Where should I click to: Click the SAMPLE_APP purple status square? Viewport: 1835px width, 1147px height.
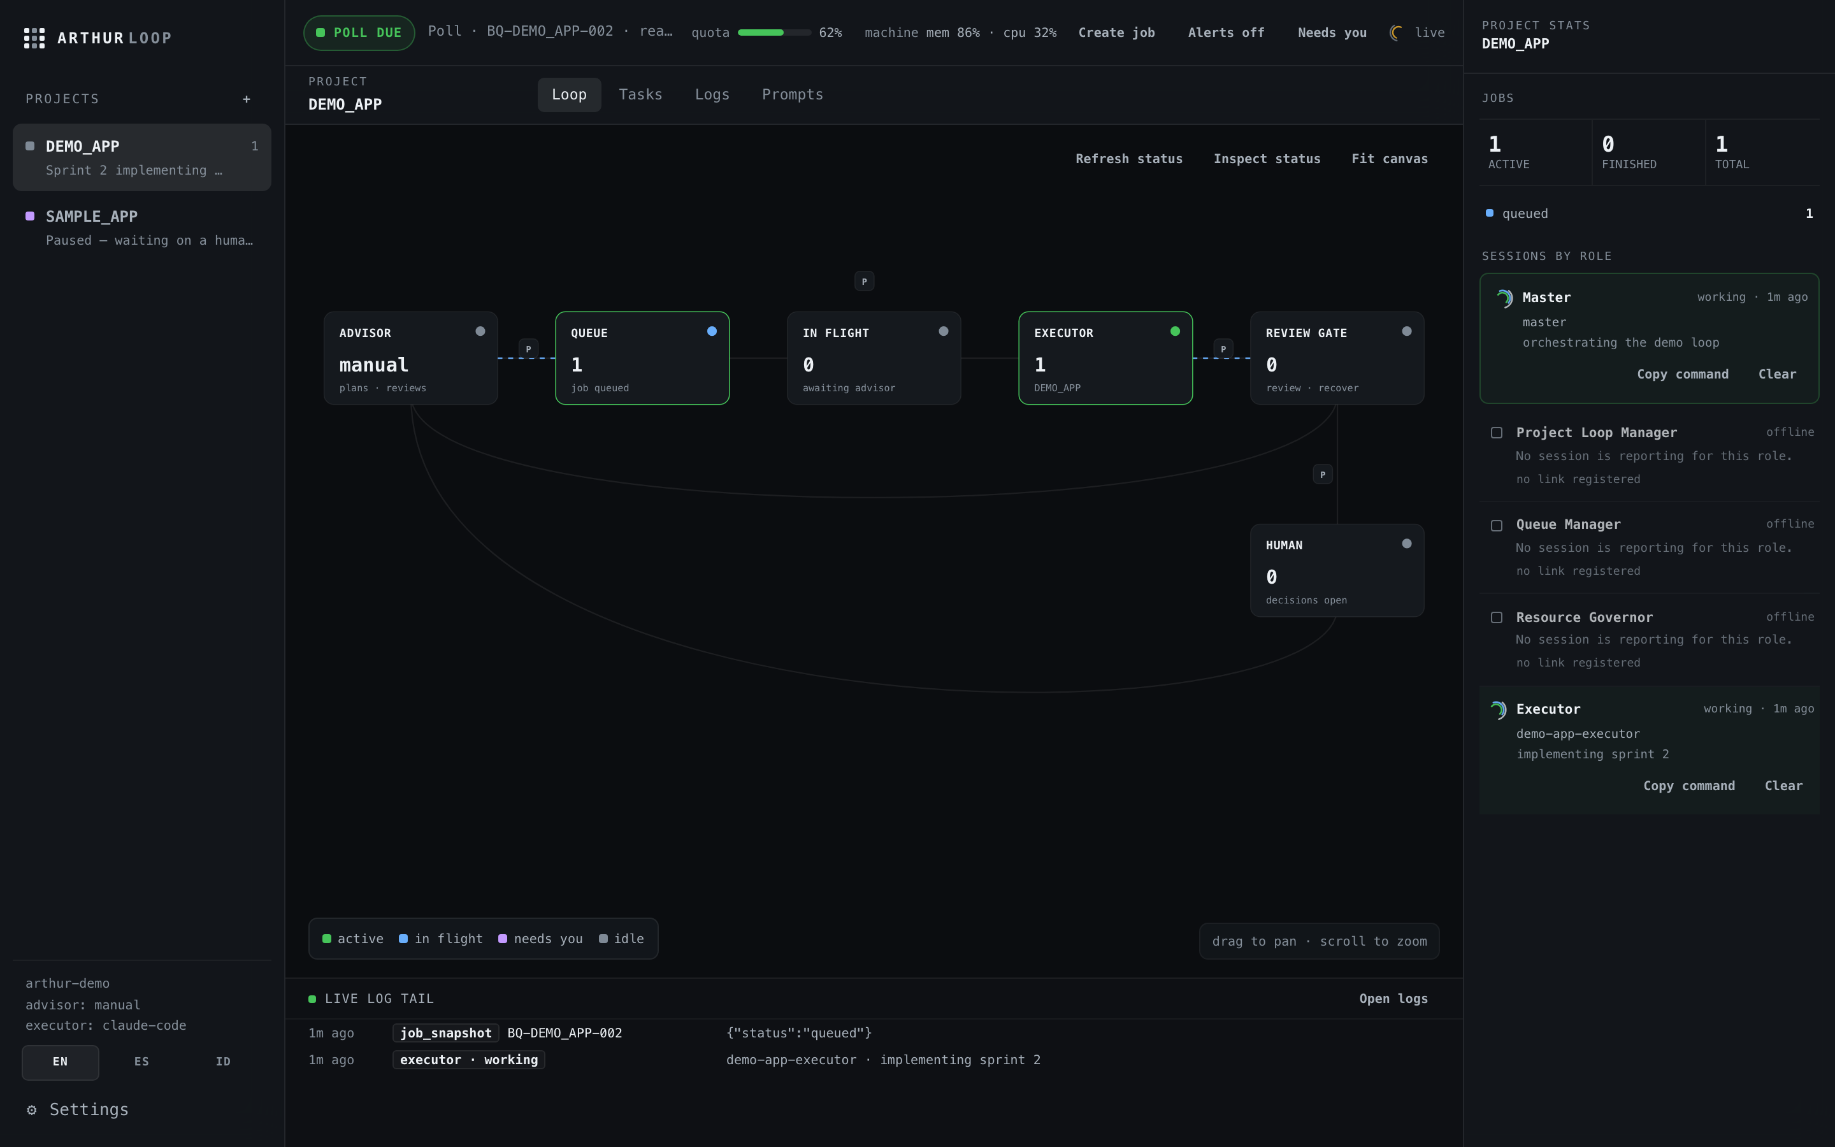click(31, 216)
